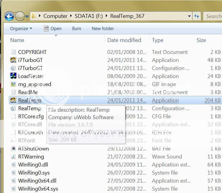
Task: Click the GIF image type cell
Action: tap(164, 85)
